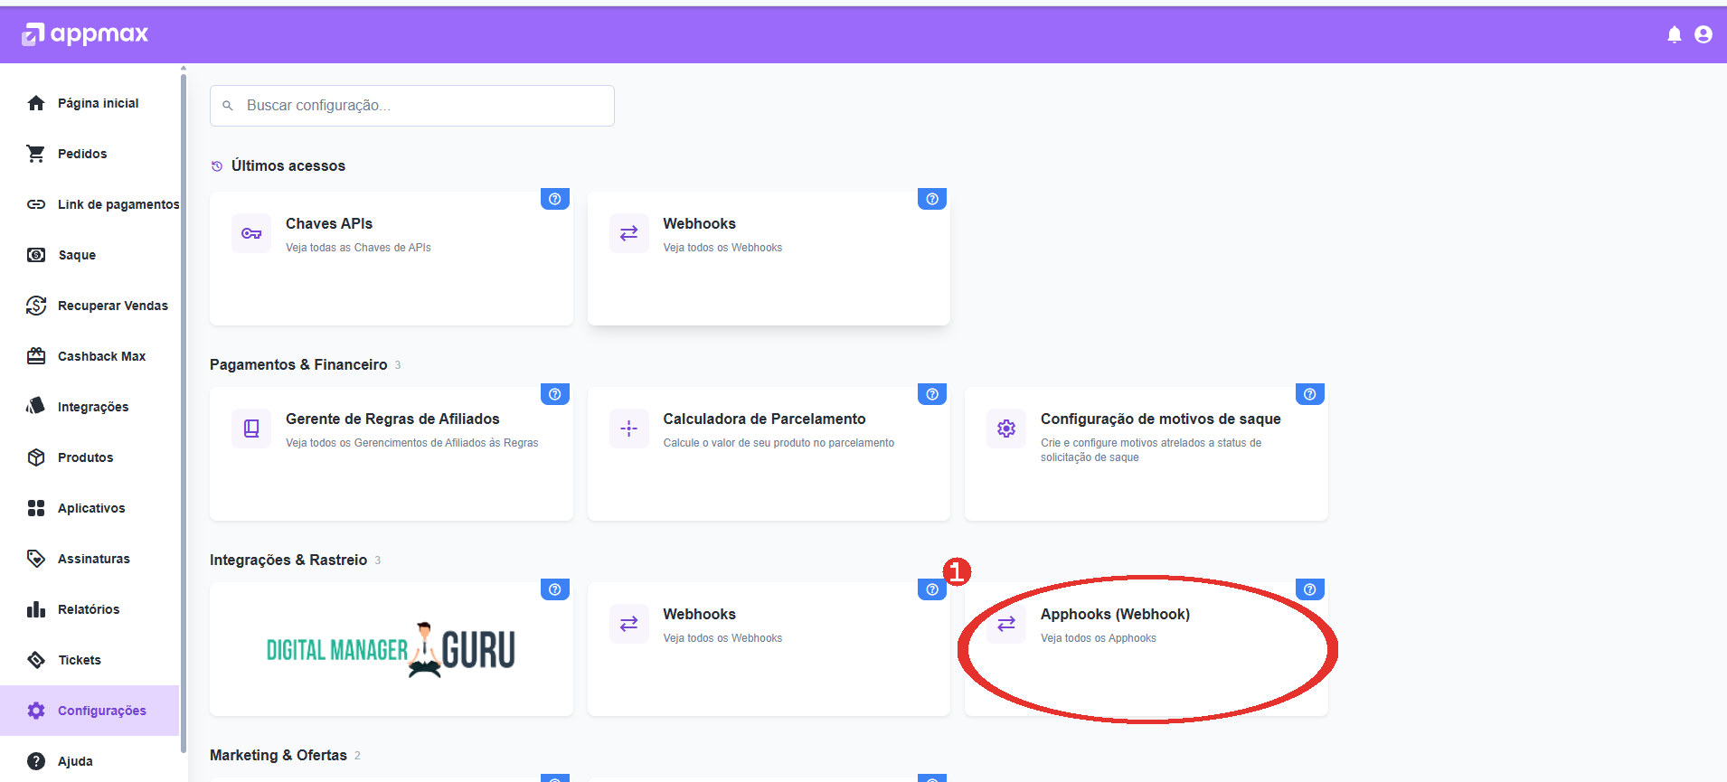
Task: Open the Calculadora de Parcelamento card
Action: (769, 454)
